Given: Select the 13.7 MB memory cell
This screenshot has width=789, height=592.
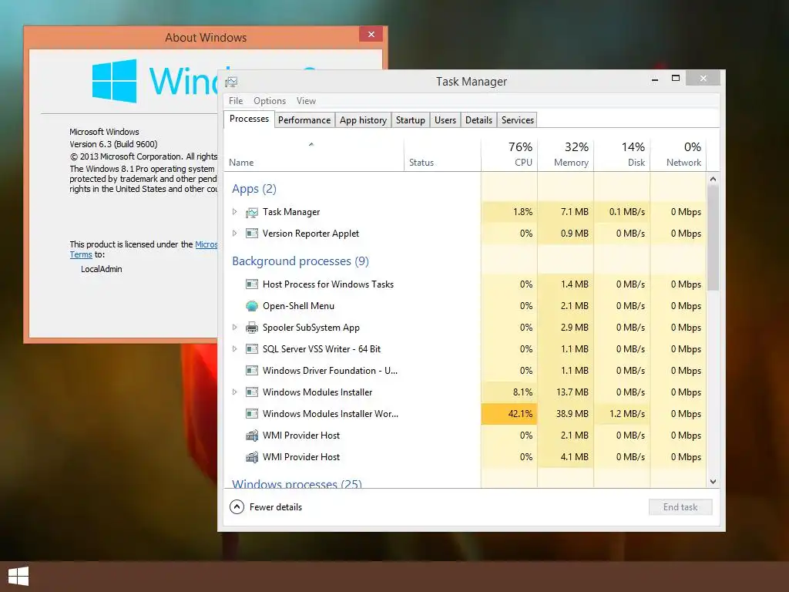Looking at the screenshot, I should point(566,392).
